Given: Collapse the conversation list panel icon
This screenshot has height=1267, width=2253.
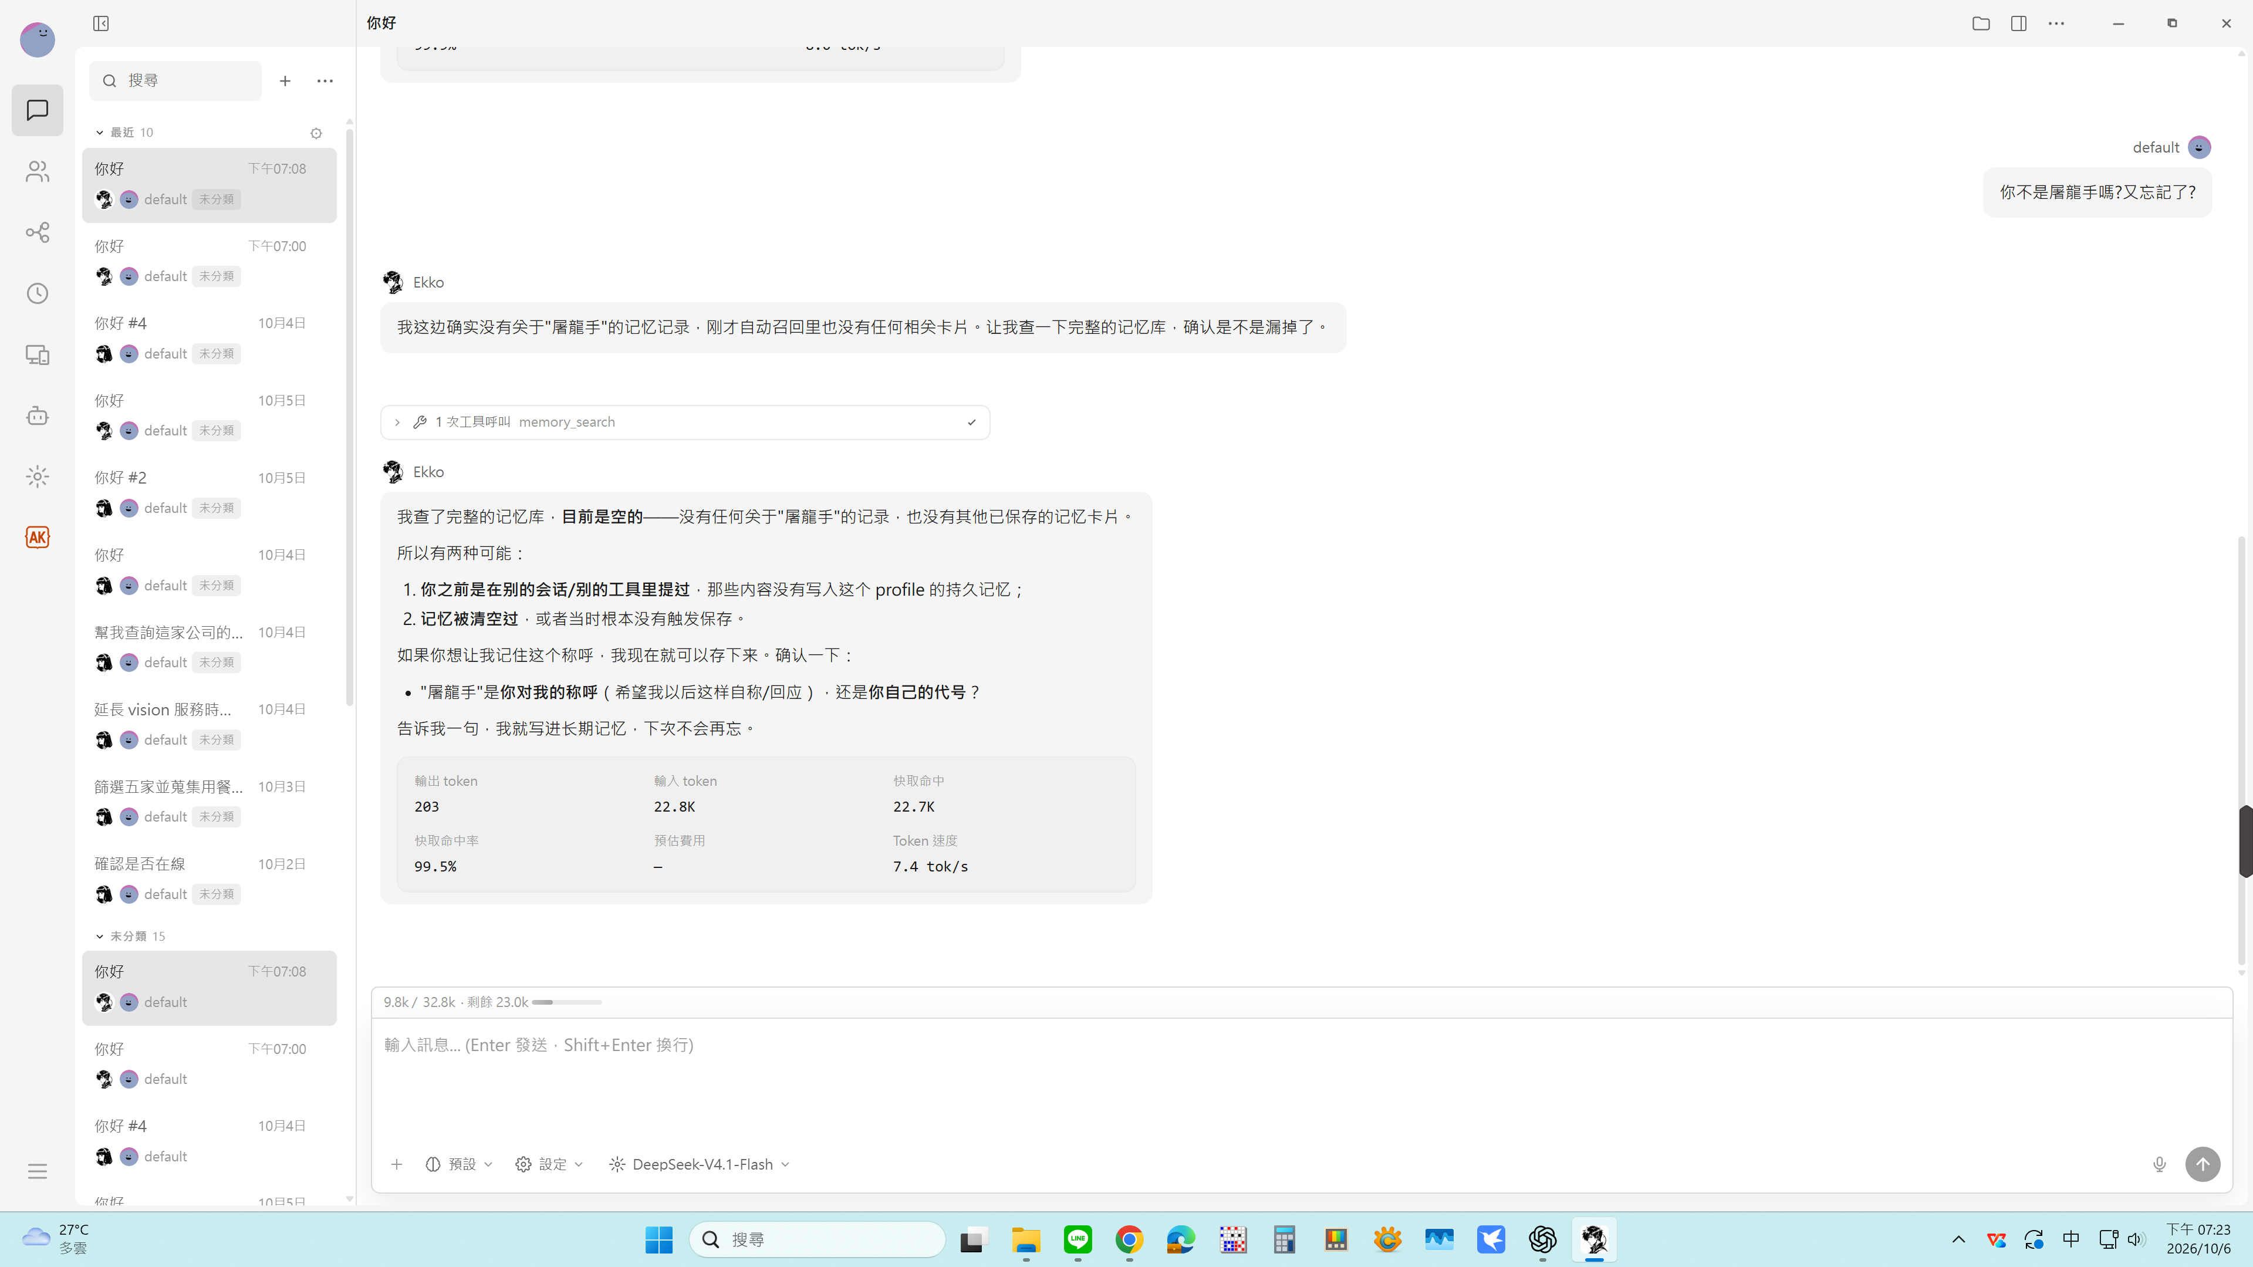Looking at the screenshot, I should click(100, 23).
